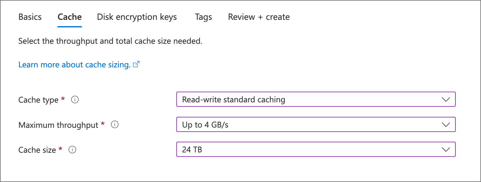481x182 pixels.
Task: Click the info icon beside Cache type asterisk
Action: click(75, 100)
